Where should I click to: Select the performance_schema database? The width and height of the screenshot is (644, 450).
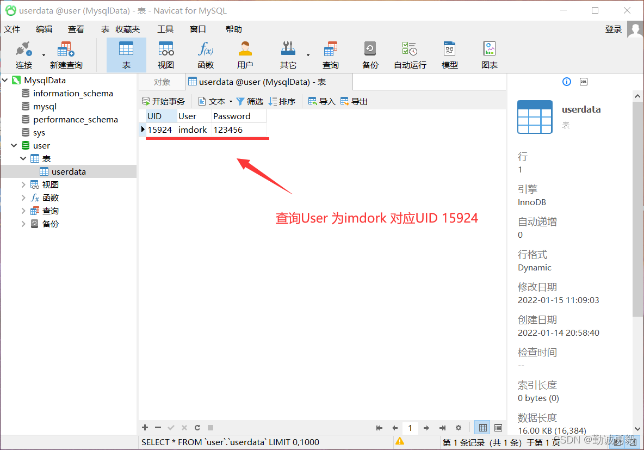[75, 119]
